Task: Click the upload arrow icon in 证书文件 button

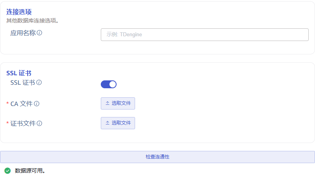Action: 107,123
